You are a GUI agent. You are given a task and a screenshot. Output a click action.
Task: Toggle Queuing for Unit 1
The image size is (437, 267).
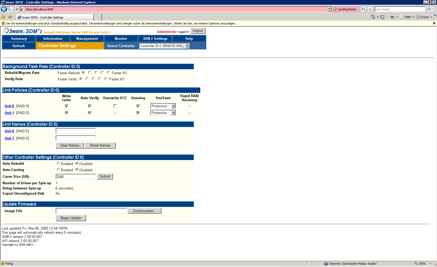point(138,113)
